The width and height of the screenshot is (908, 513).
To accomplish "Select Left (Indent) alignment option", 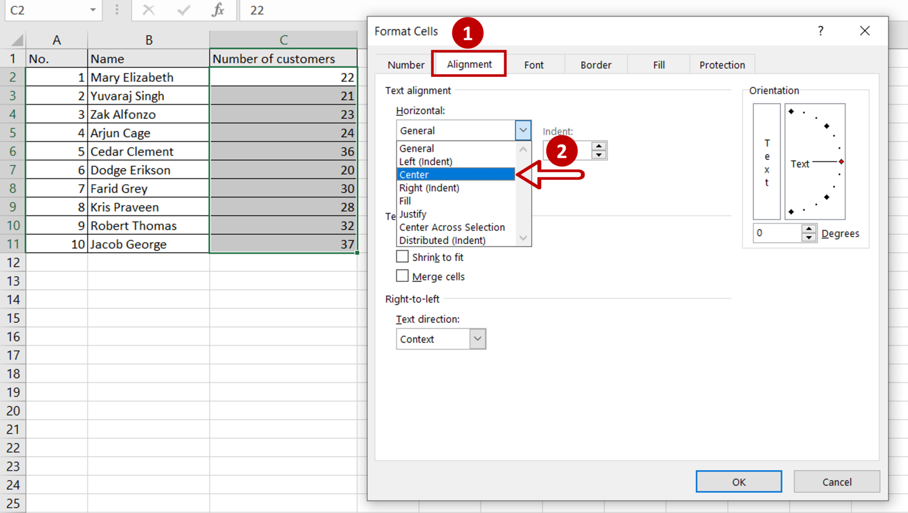I will click(x=425, y=161).
